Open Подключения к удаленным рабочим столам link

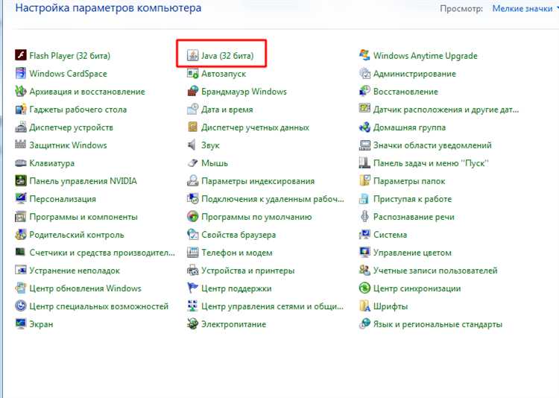coord(273,199)
